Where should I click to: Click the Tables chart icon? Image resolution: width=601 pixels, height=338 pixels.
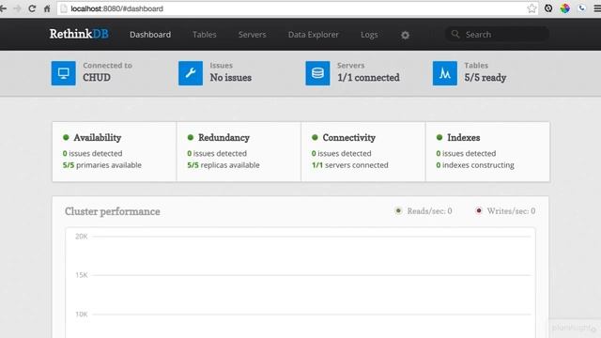[444, 73]
